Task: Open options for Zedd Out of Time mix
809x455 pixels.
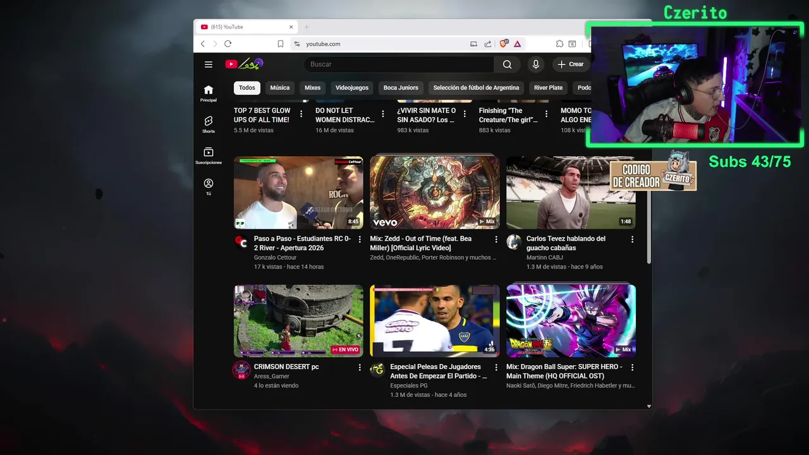Action: [x=496, y=240]
